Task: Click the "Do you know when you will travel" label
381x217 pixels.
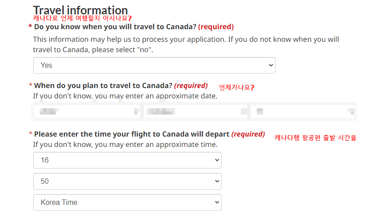Action: click(x=115, y=27)
